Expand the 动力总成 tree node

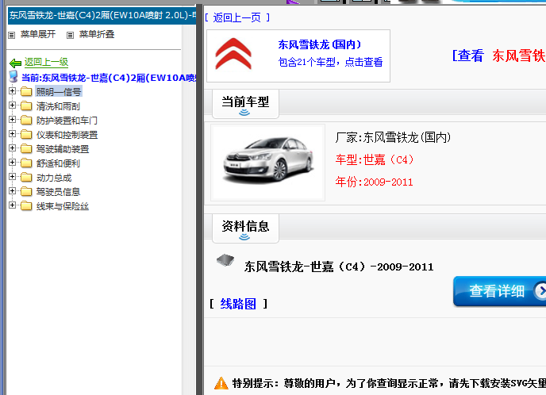tap(12, 177)
